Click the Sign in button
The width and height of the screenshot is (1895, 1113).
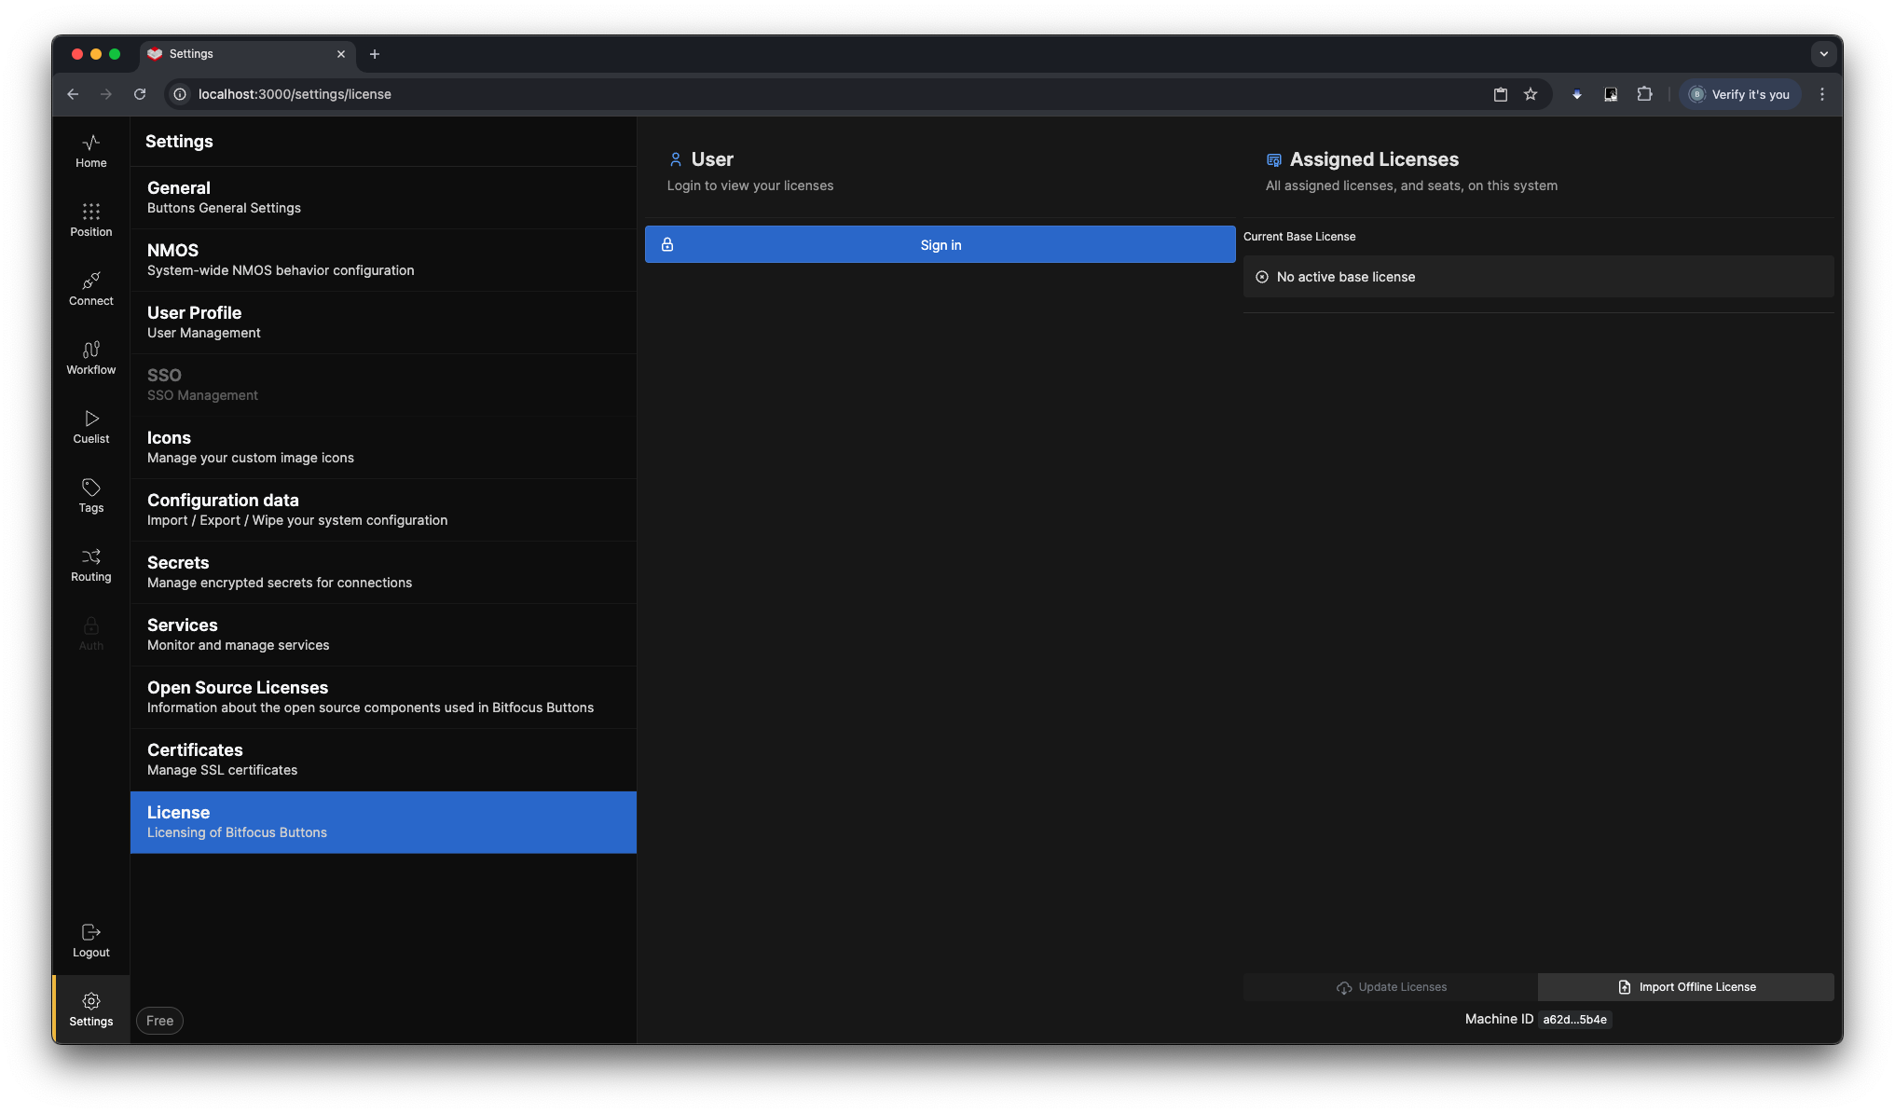point(940,244)
